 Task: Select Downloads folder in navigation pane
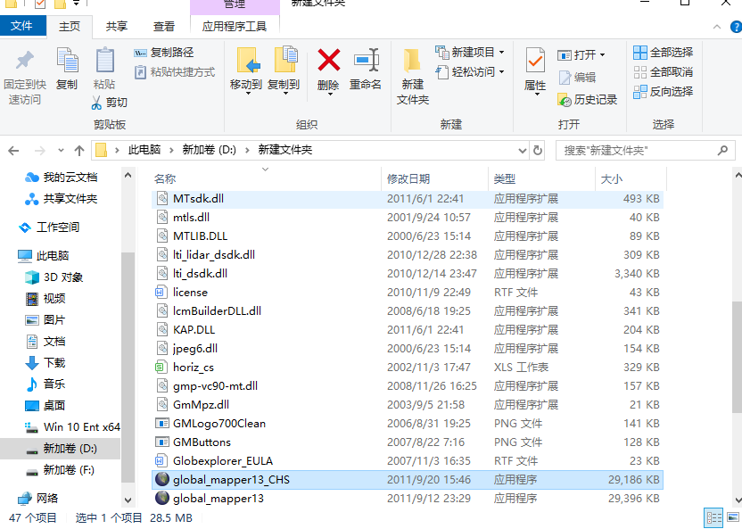click(54, 362)
